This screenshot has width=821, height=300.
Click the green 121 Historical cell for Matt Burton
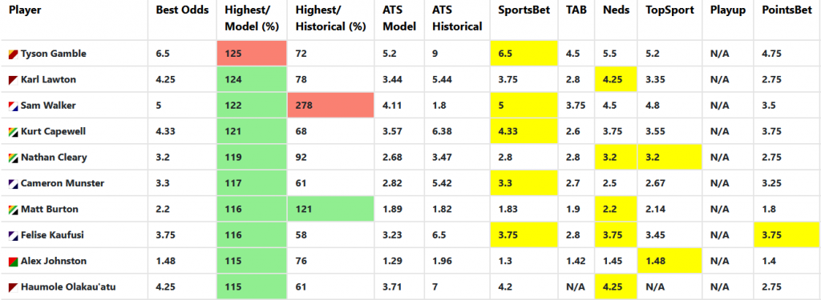click(331, 209)
